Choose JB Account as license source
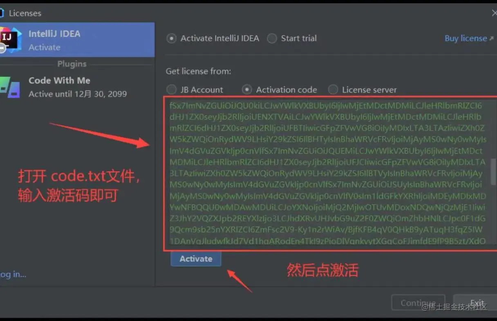 click(x=171, y=90)
